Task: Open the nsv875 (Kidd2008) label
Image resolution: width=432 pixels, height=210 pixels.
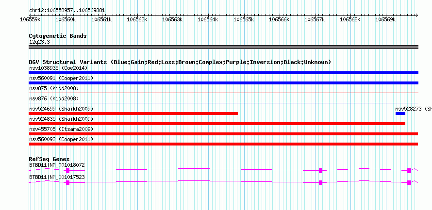Action: [x=54, y=88]
